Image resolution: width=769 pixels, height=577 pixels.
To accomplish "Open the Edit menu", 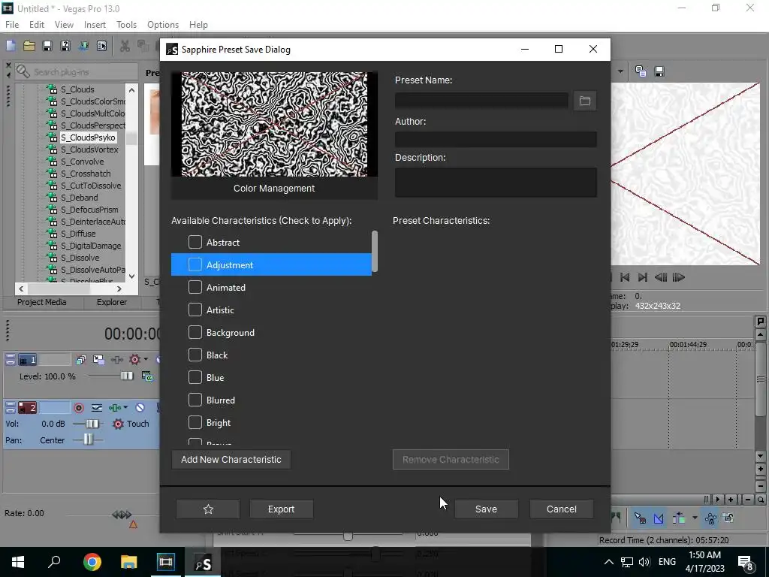I will pyautogui.click(x=37, y=25).
